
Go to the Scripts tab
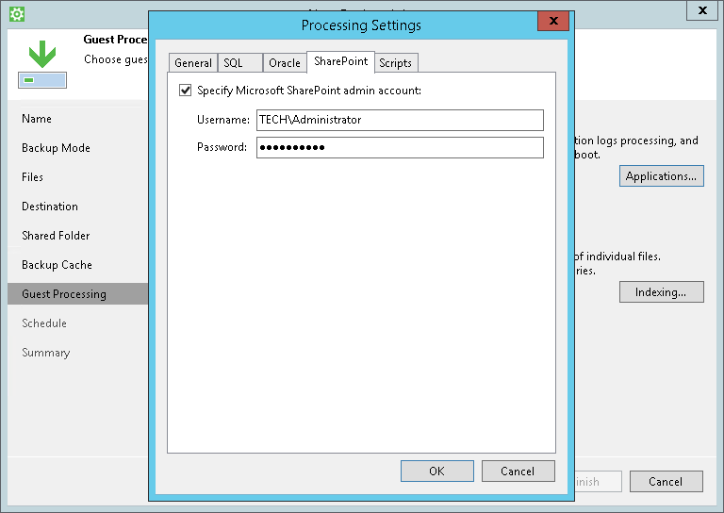(396, 63)
